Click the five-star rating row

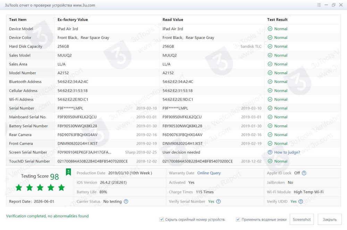point(40,188)
